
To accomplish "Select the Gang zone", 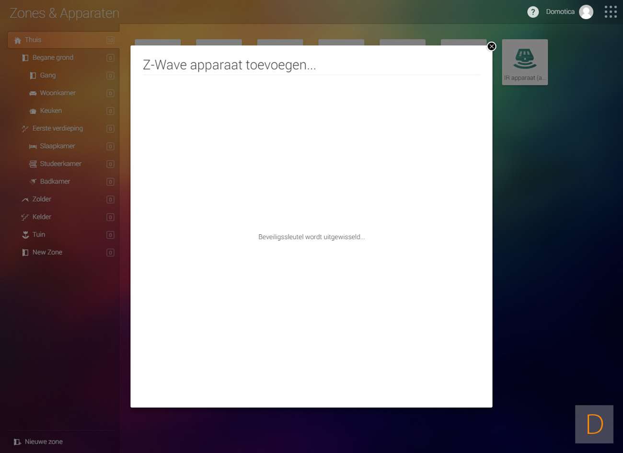I will [x=48, y=75].
